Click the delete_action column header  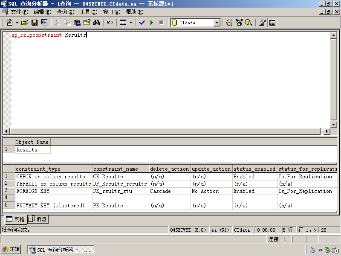pyautogui.click(x=170, y=169)
